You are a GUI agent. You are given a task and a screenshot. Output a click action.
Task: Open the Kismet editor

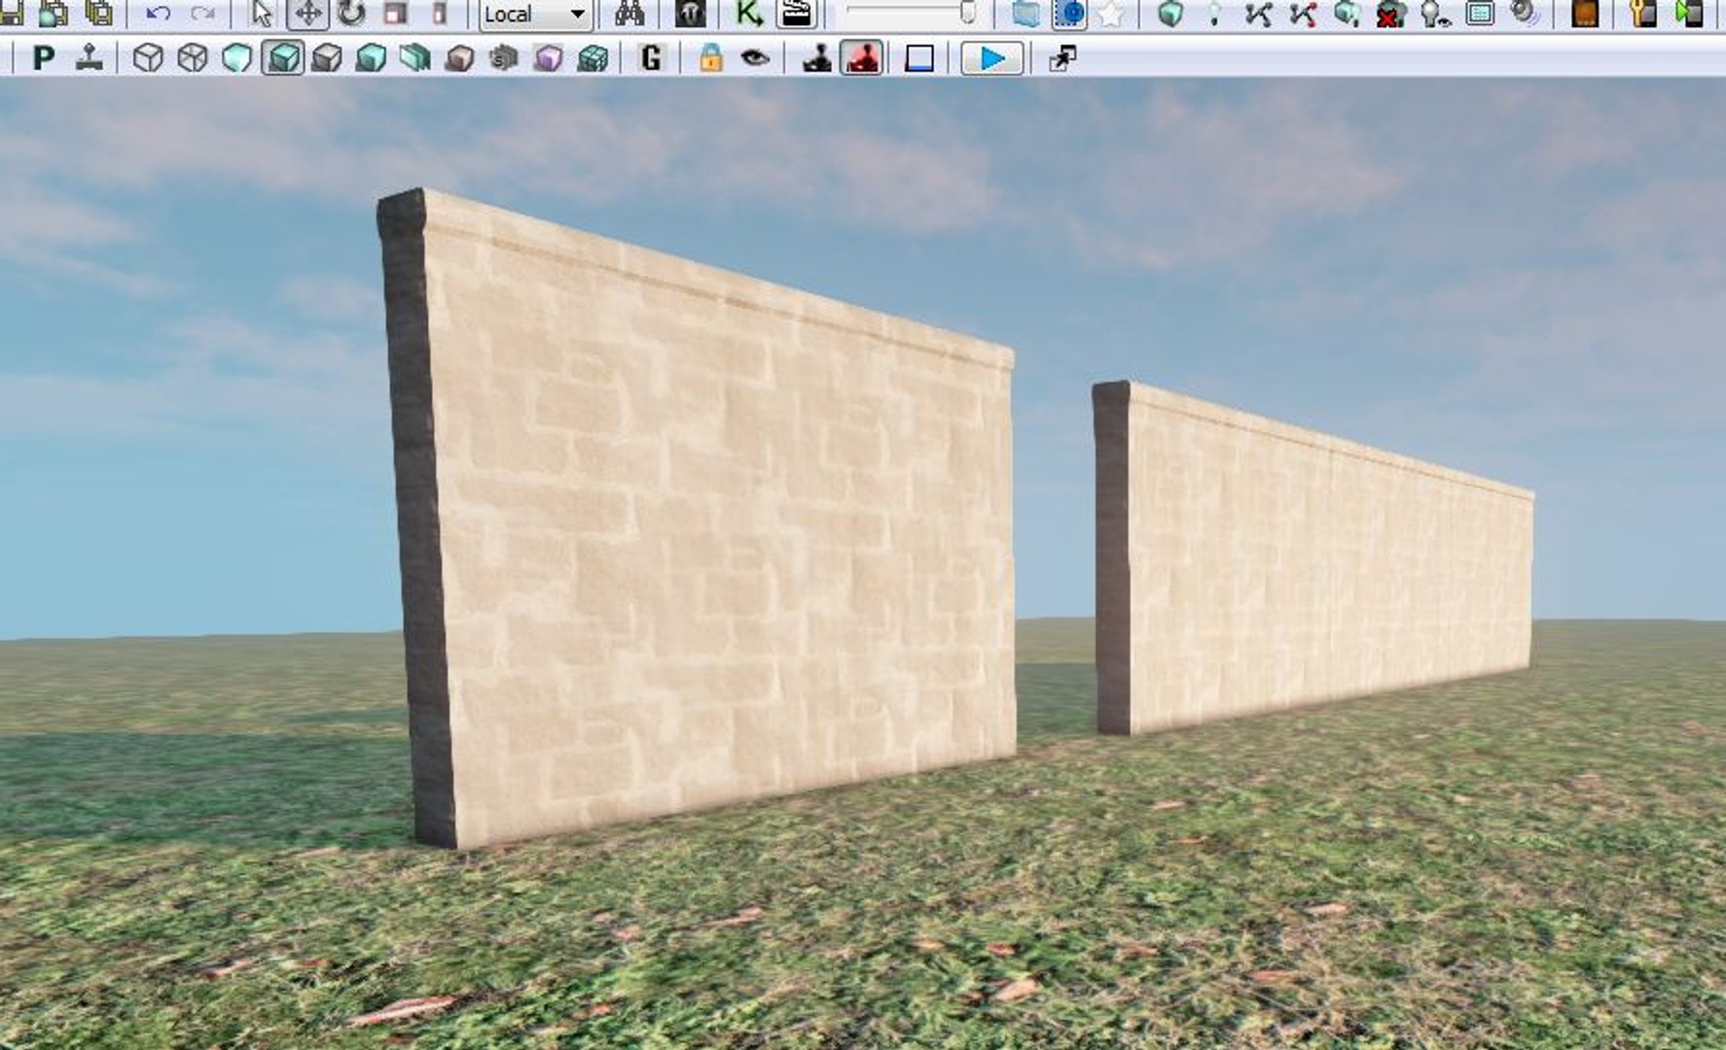(x=748, y=14)
